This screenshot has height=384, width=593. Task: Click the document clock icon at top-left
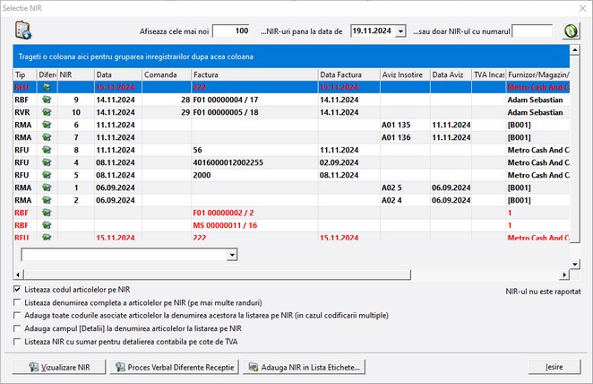(23, 31)
